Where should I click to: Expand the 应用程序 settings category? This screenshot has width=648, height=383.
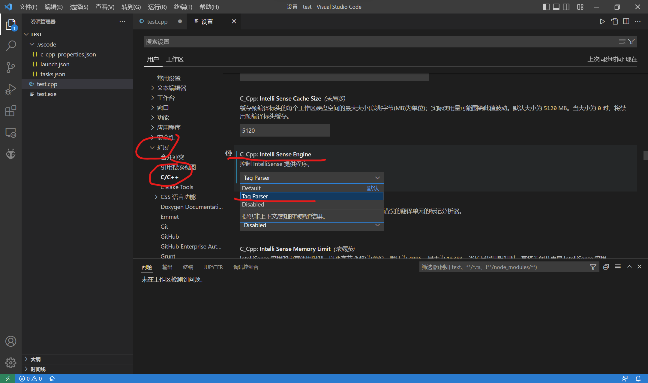(152, 128)
